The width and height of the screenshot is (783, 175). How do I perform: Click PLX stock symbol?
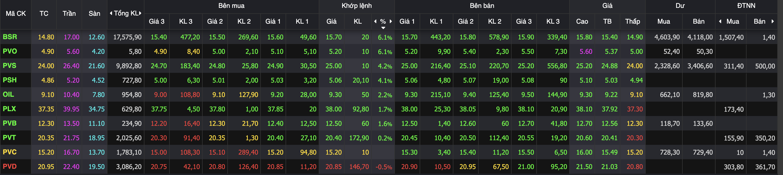tap(9, 109)
